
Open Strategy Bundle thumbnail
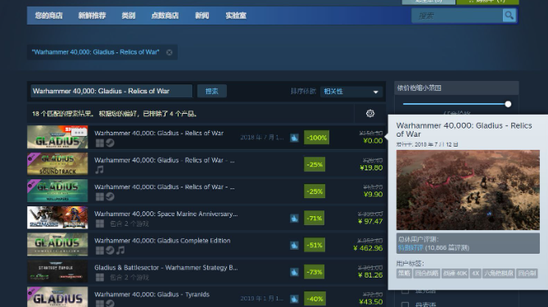click(x=57, y=271)
